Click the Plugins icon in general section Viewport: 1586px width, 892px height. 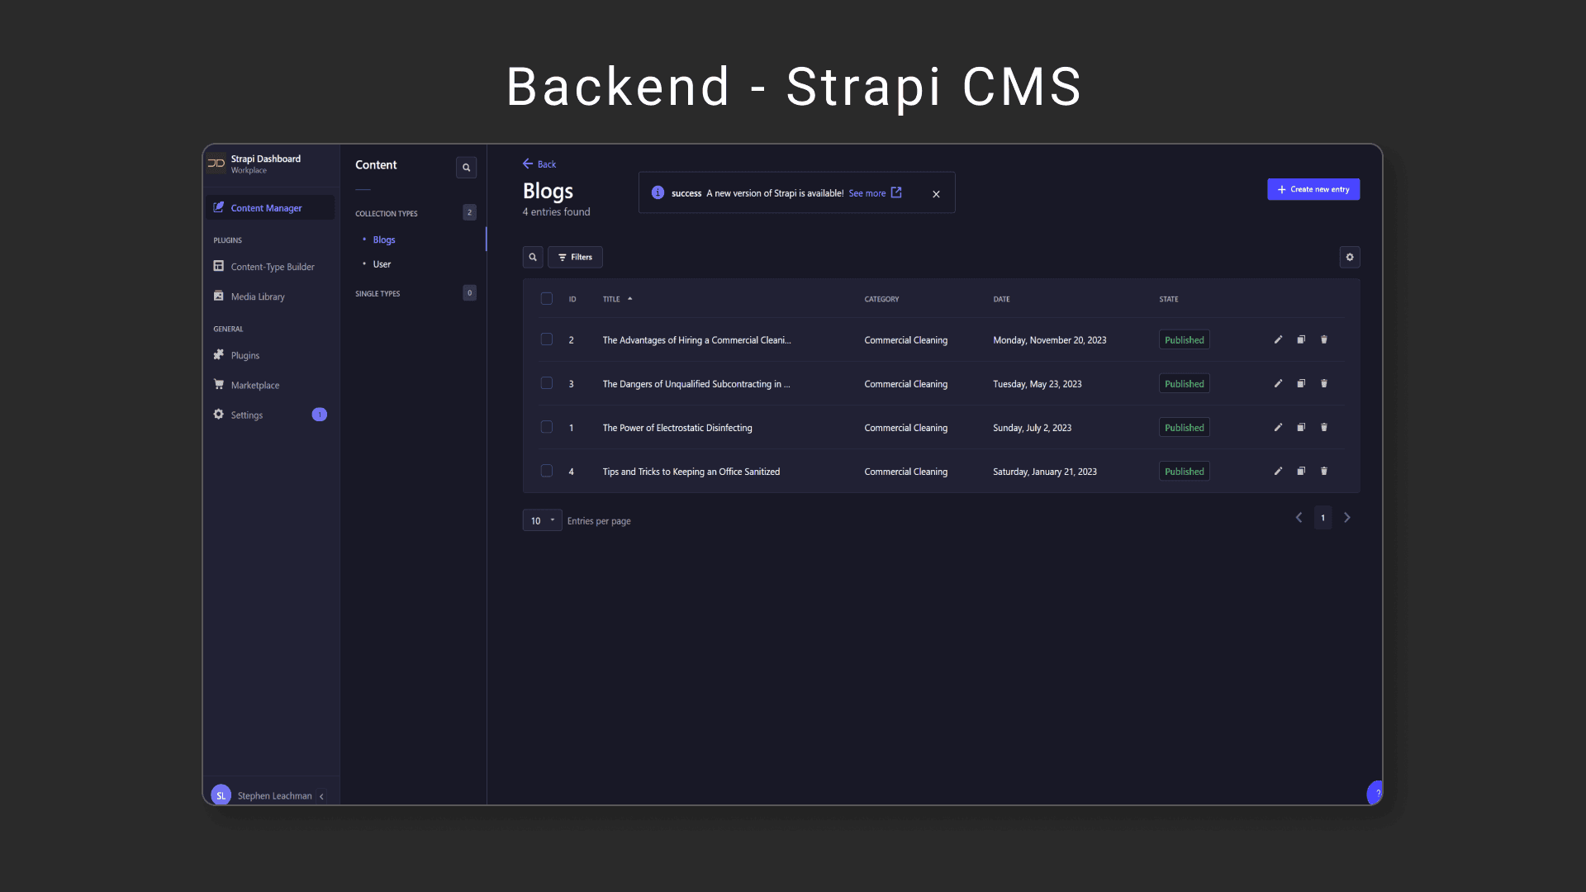pos(218,355)
